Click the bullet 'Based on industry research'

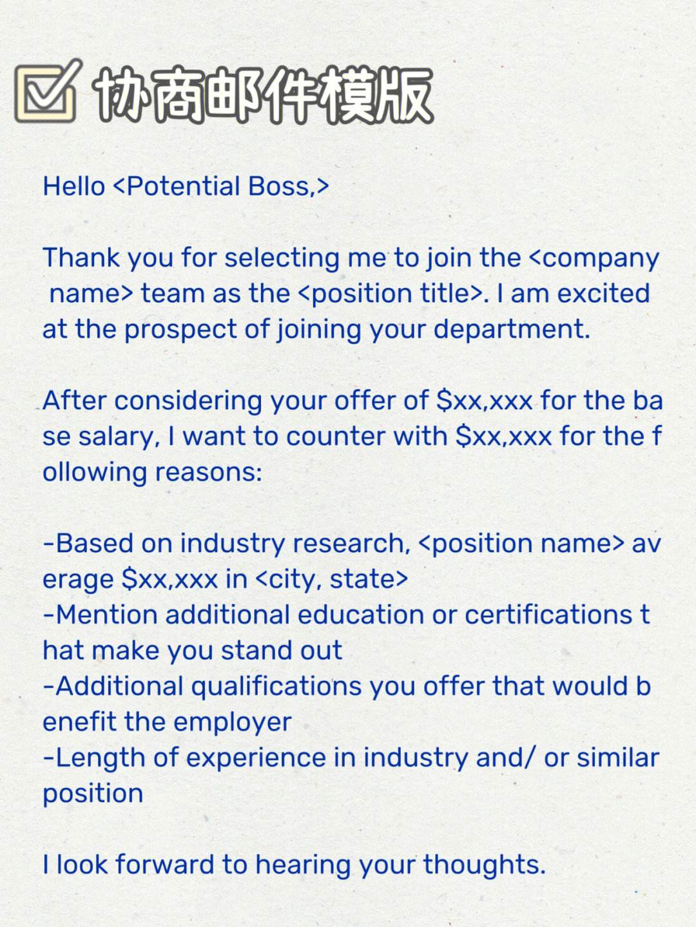pyautogui.click(x=226, y=543)
